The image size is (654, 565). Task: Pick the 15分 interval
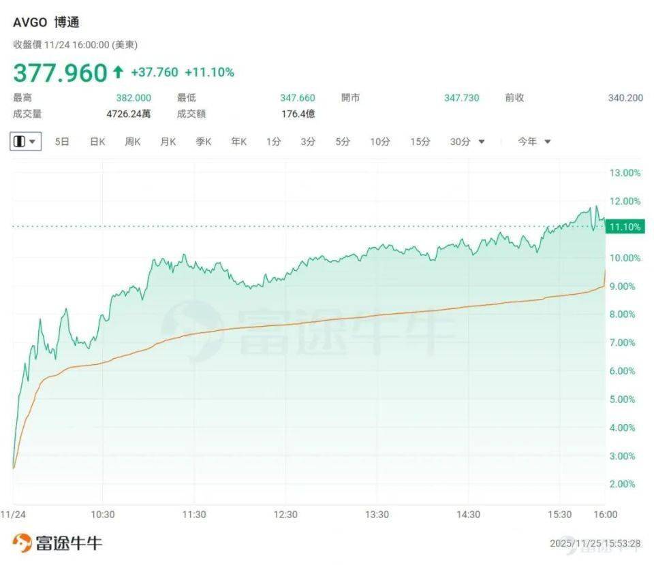click(420, 142)
